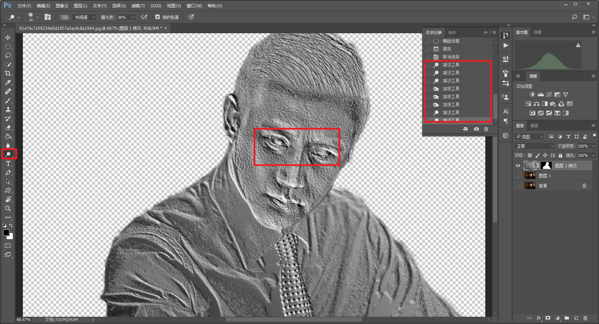Toggle the layer filter switch
Image resolution: width=599 pixels, height=324 pixels.
click(594, 136)
